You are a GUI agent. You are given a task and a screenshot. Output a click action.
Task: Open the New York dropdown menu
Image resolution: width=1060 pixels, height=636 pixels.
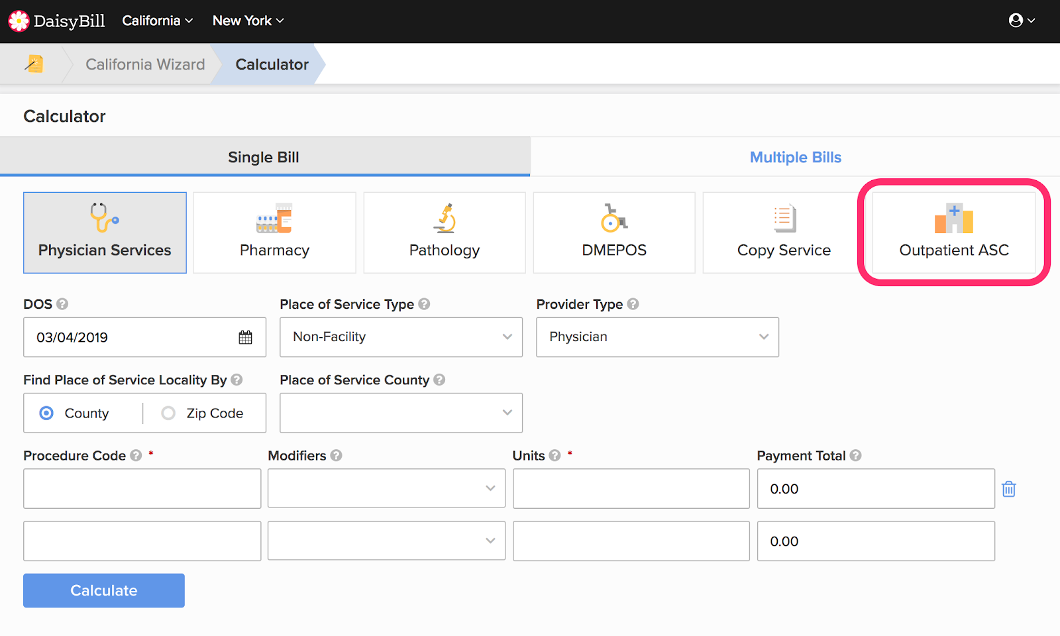(248, 21)
